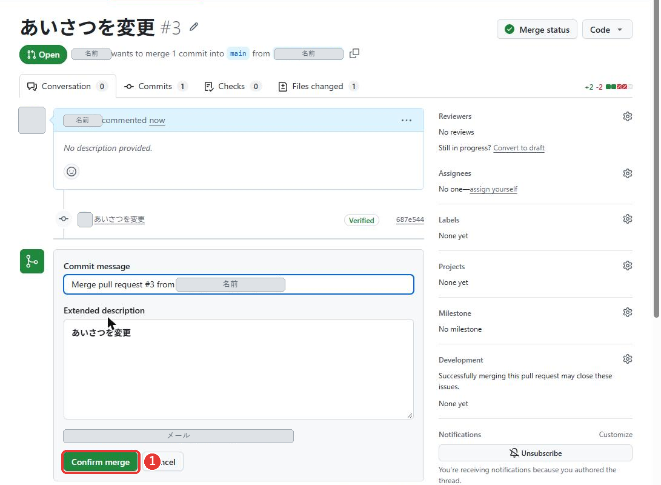Open the あいさつを変更 commit link
Screen dimensions: 661x485
[x=119, y=219]
